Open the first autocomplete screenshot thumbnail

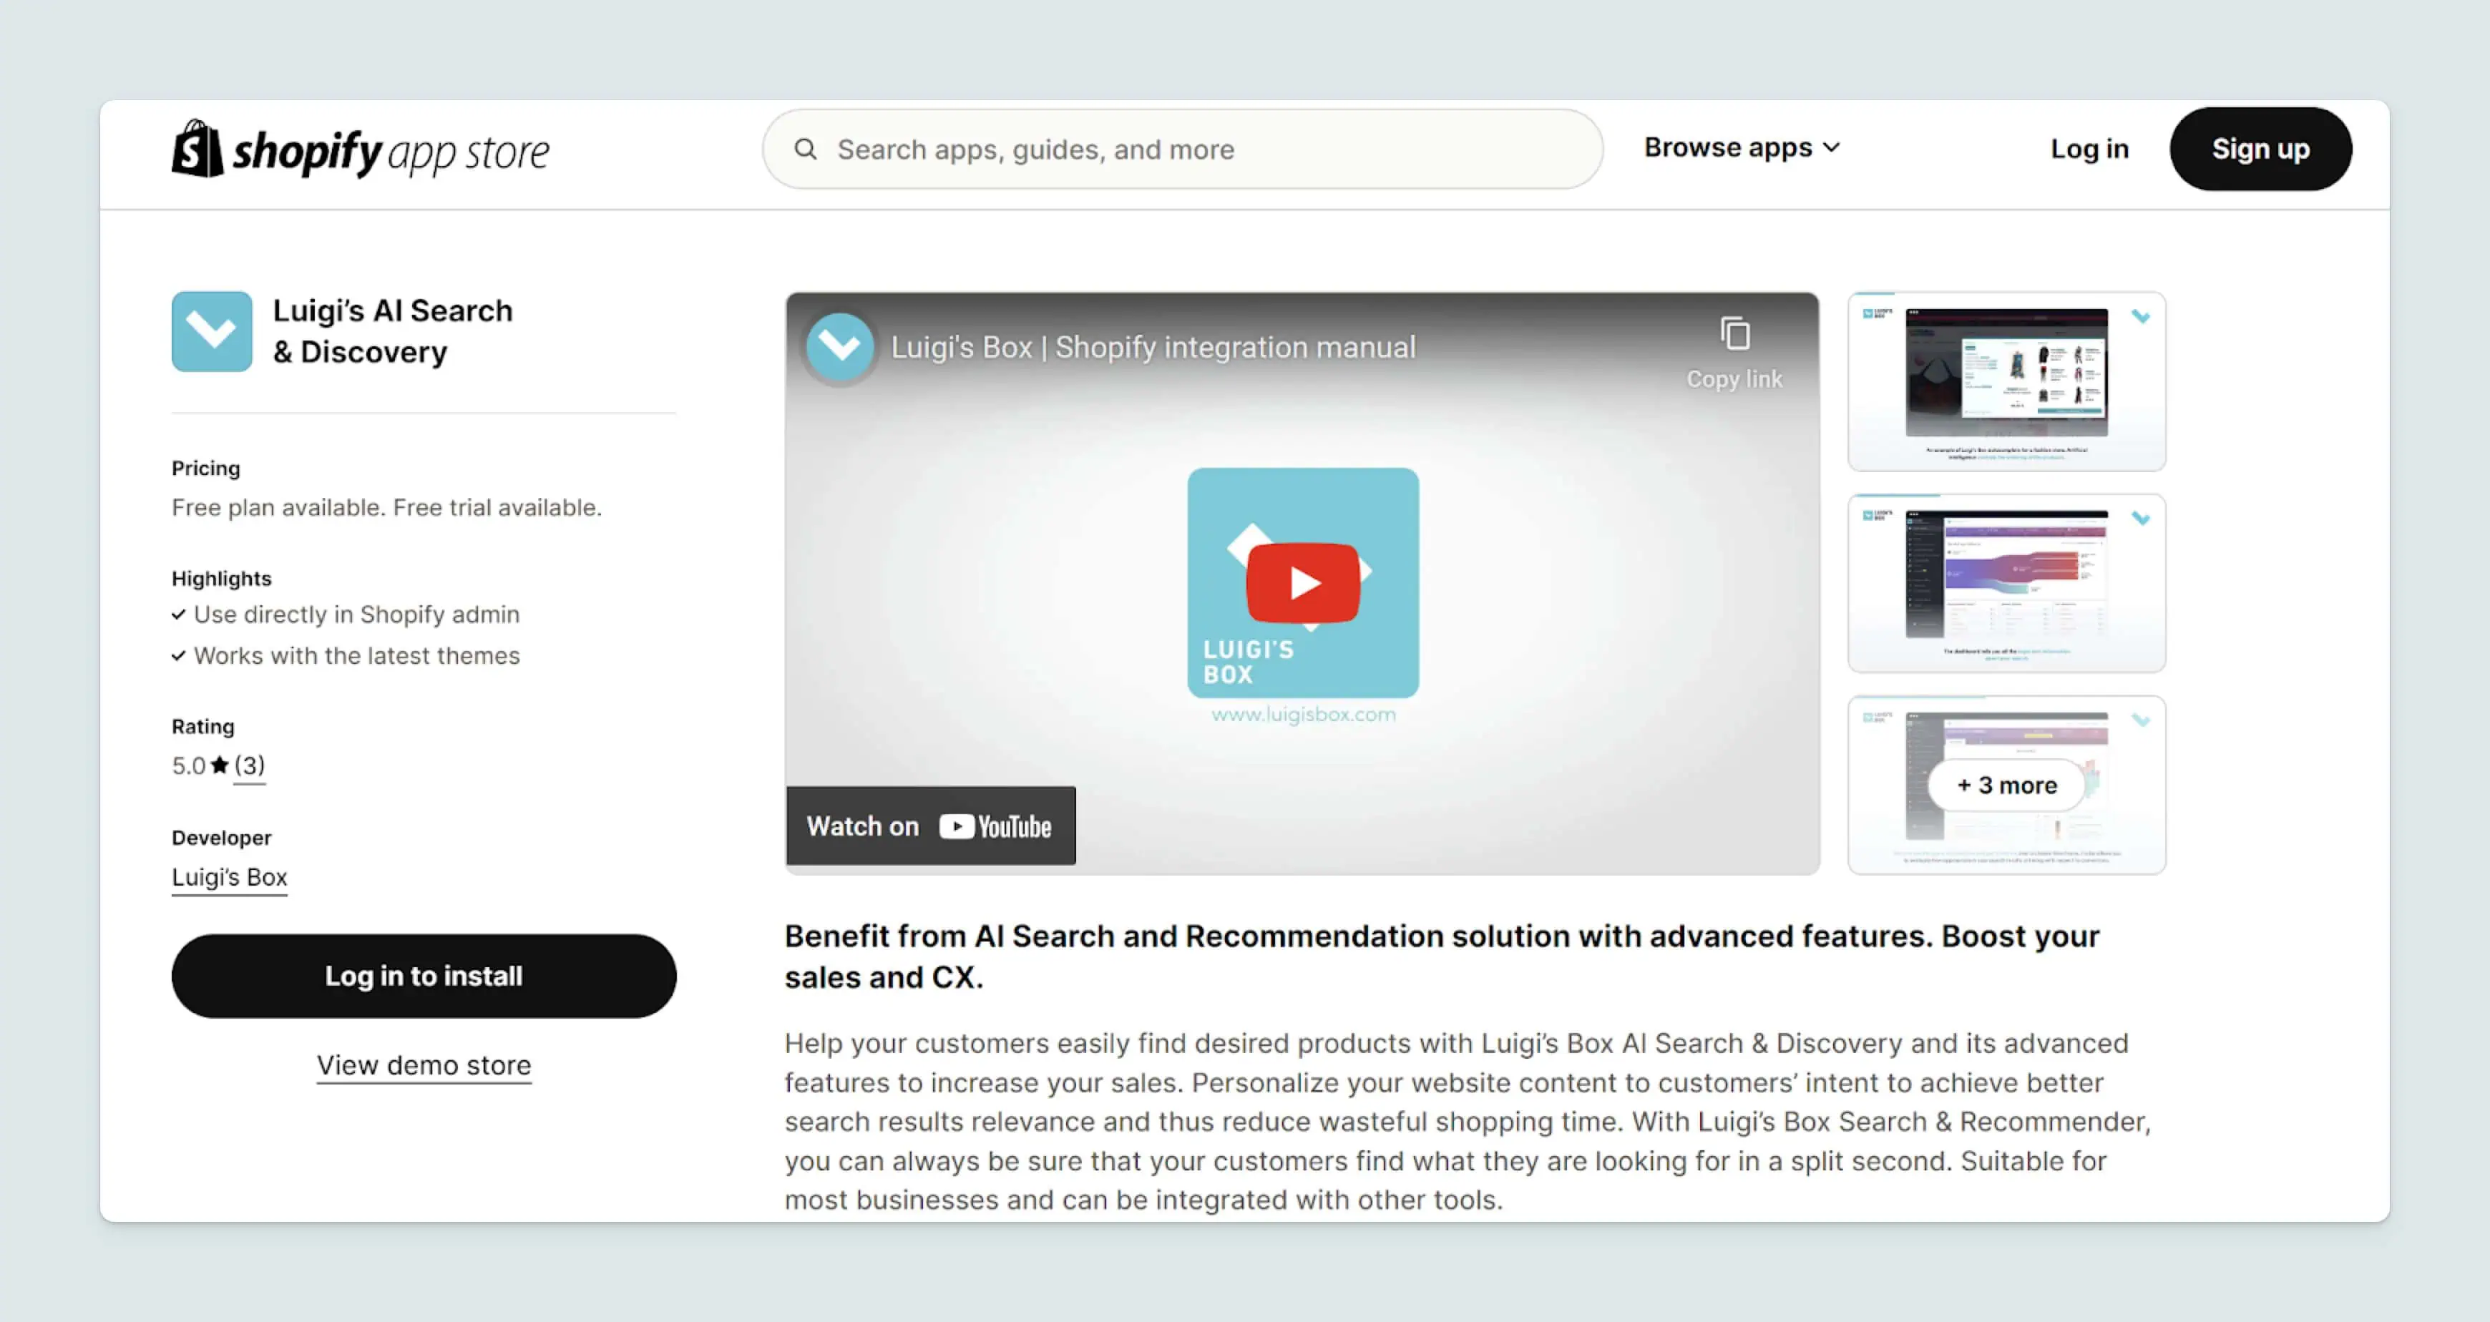(2006, 381)
